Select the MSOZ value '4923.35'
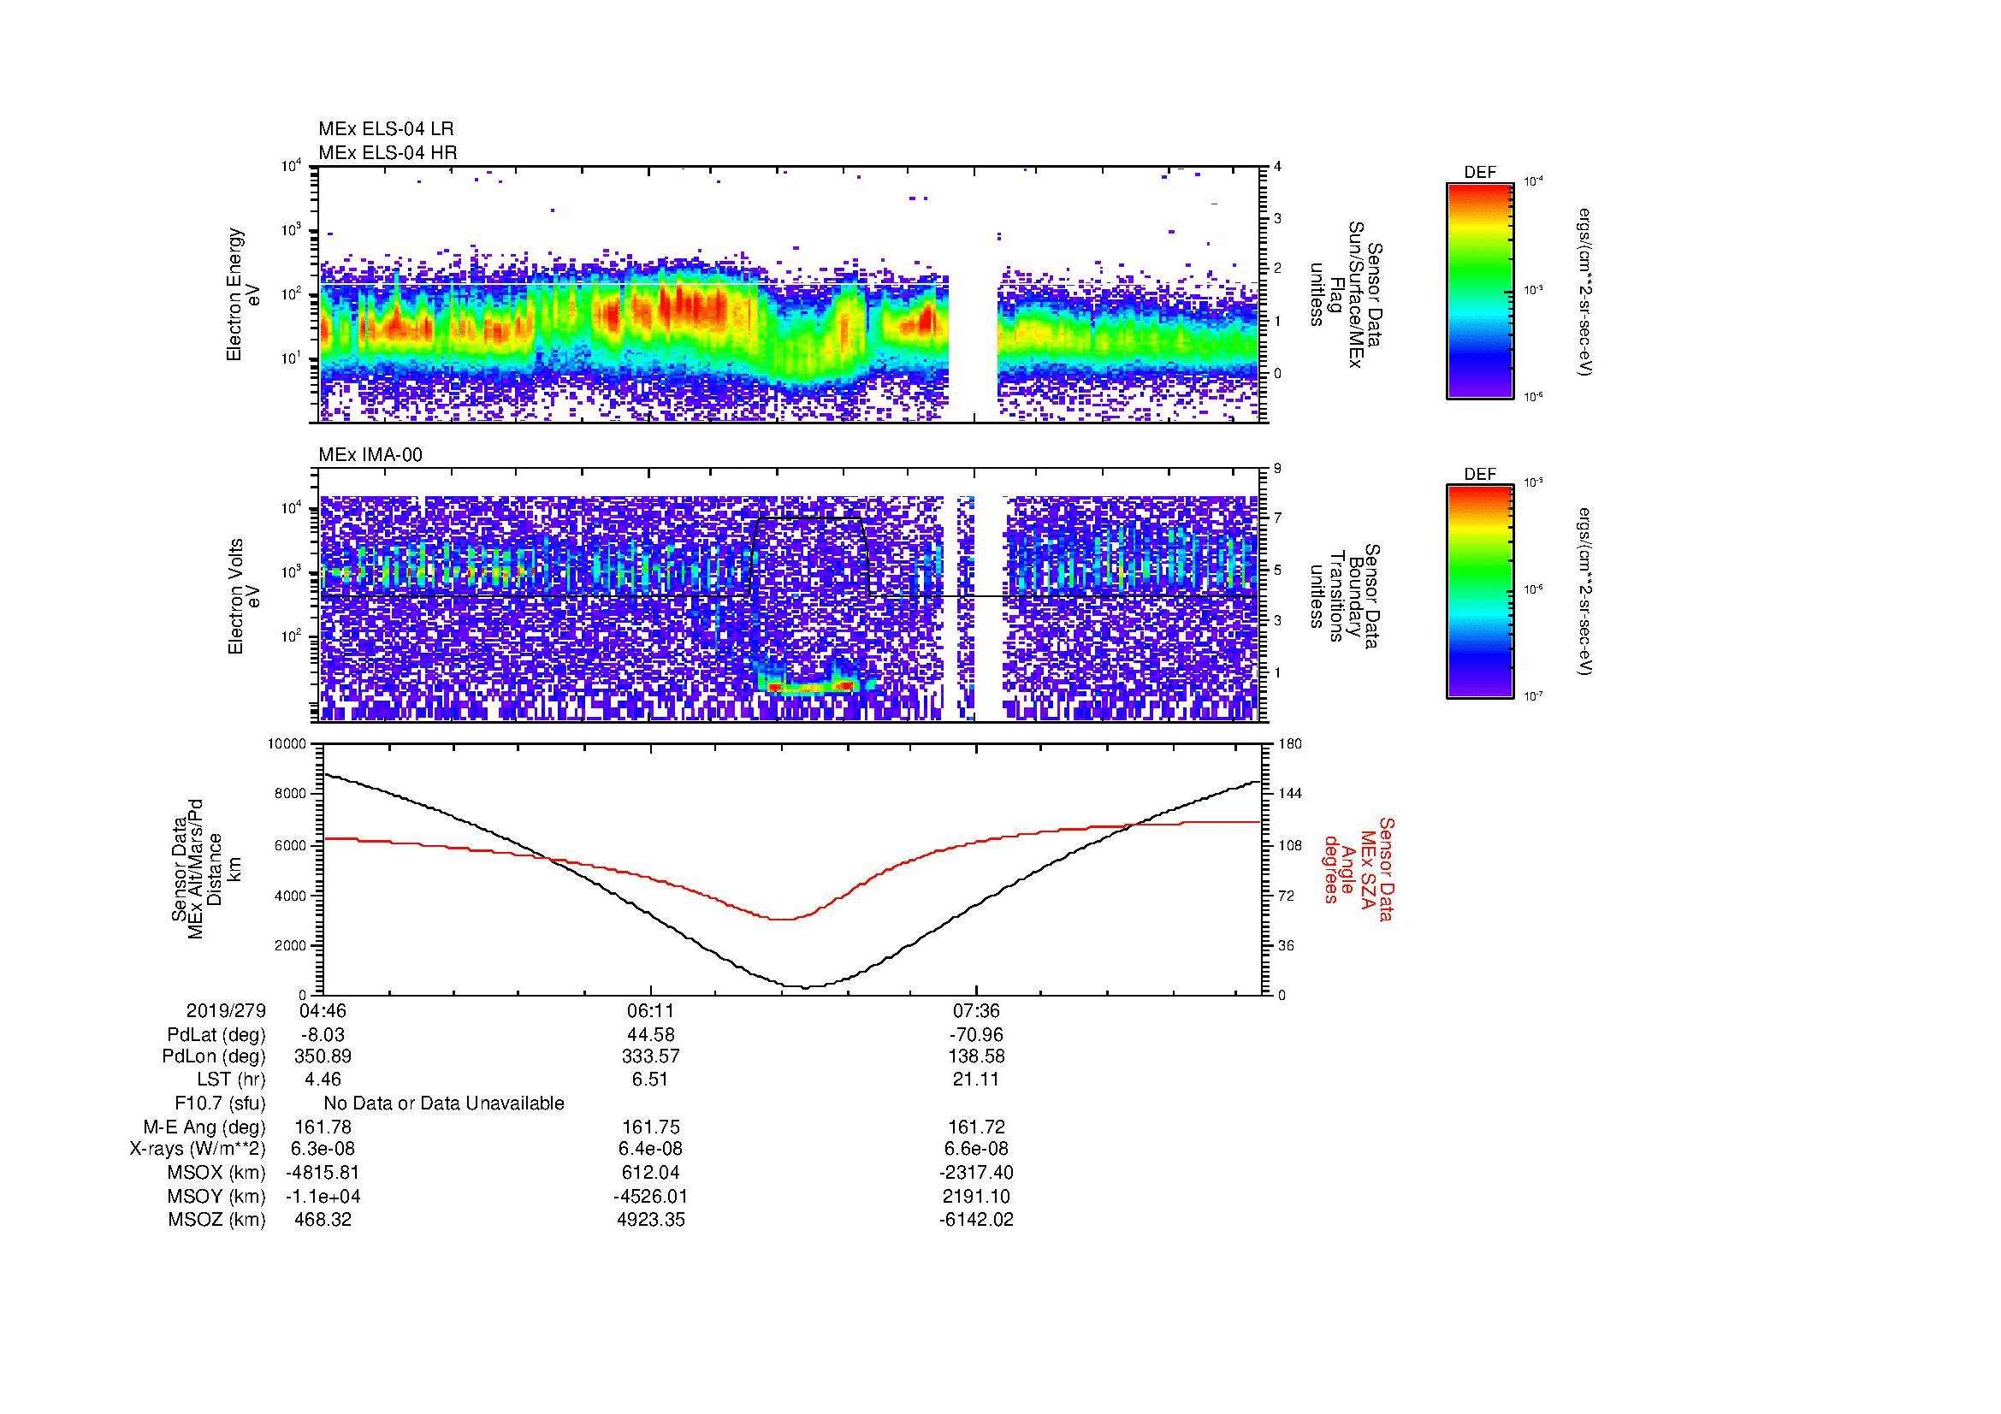2001x1414 pixels. (x=651, y=1221)
